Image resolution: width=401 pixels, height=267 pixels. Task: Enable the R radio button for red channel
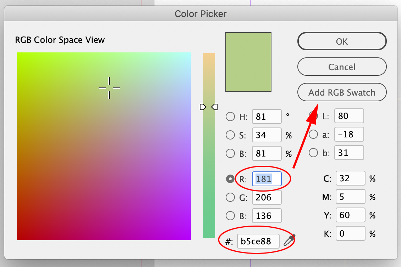pyautogui.click(x=230, y=179)
